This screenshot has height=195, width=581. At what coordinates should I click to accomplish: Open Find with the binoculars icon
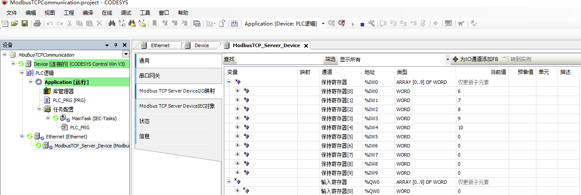[112, 23]
